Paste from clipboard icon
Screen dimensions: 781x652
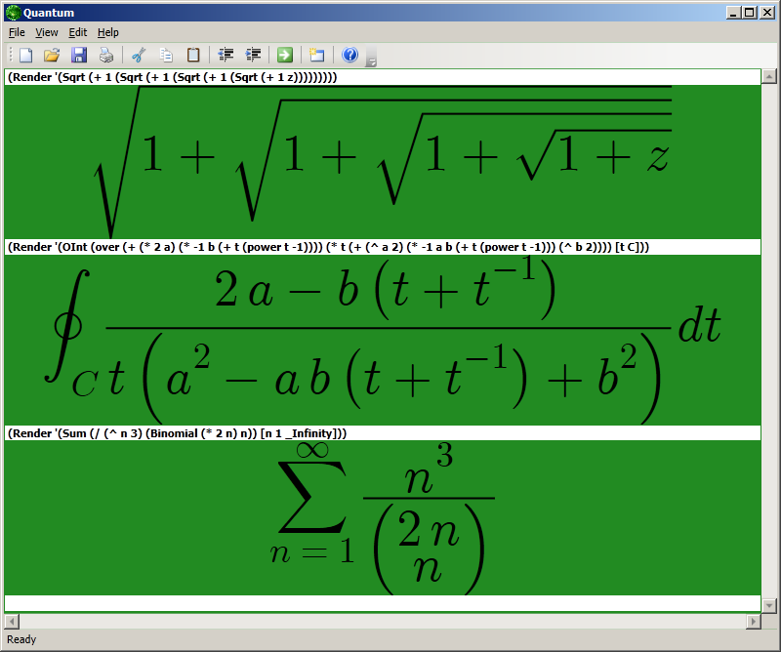point(193,55)
